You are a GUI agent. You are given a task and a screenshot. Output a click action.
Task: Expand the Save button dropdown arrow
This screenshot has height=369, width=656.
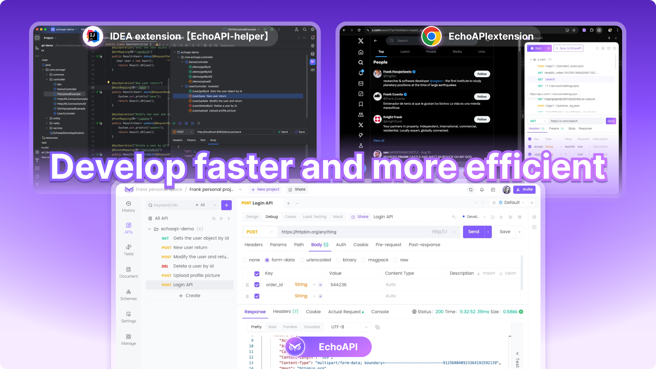[519, 232]
